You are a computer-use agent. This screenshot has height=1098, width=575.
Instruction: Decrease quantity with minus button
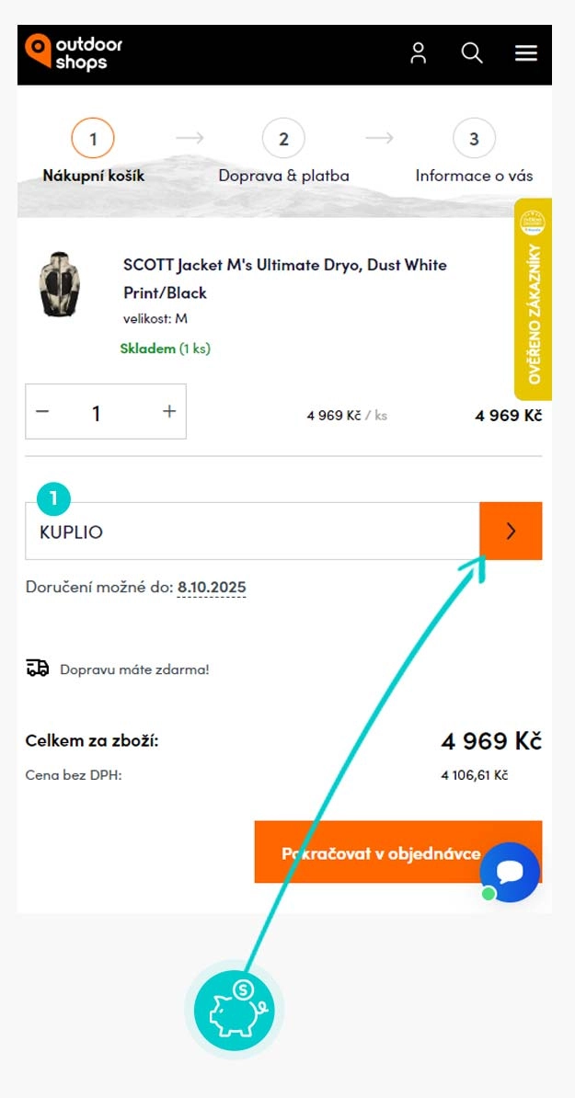coord(42,412)
